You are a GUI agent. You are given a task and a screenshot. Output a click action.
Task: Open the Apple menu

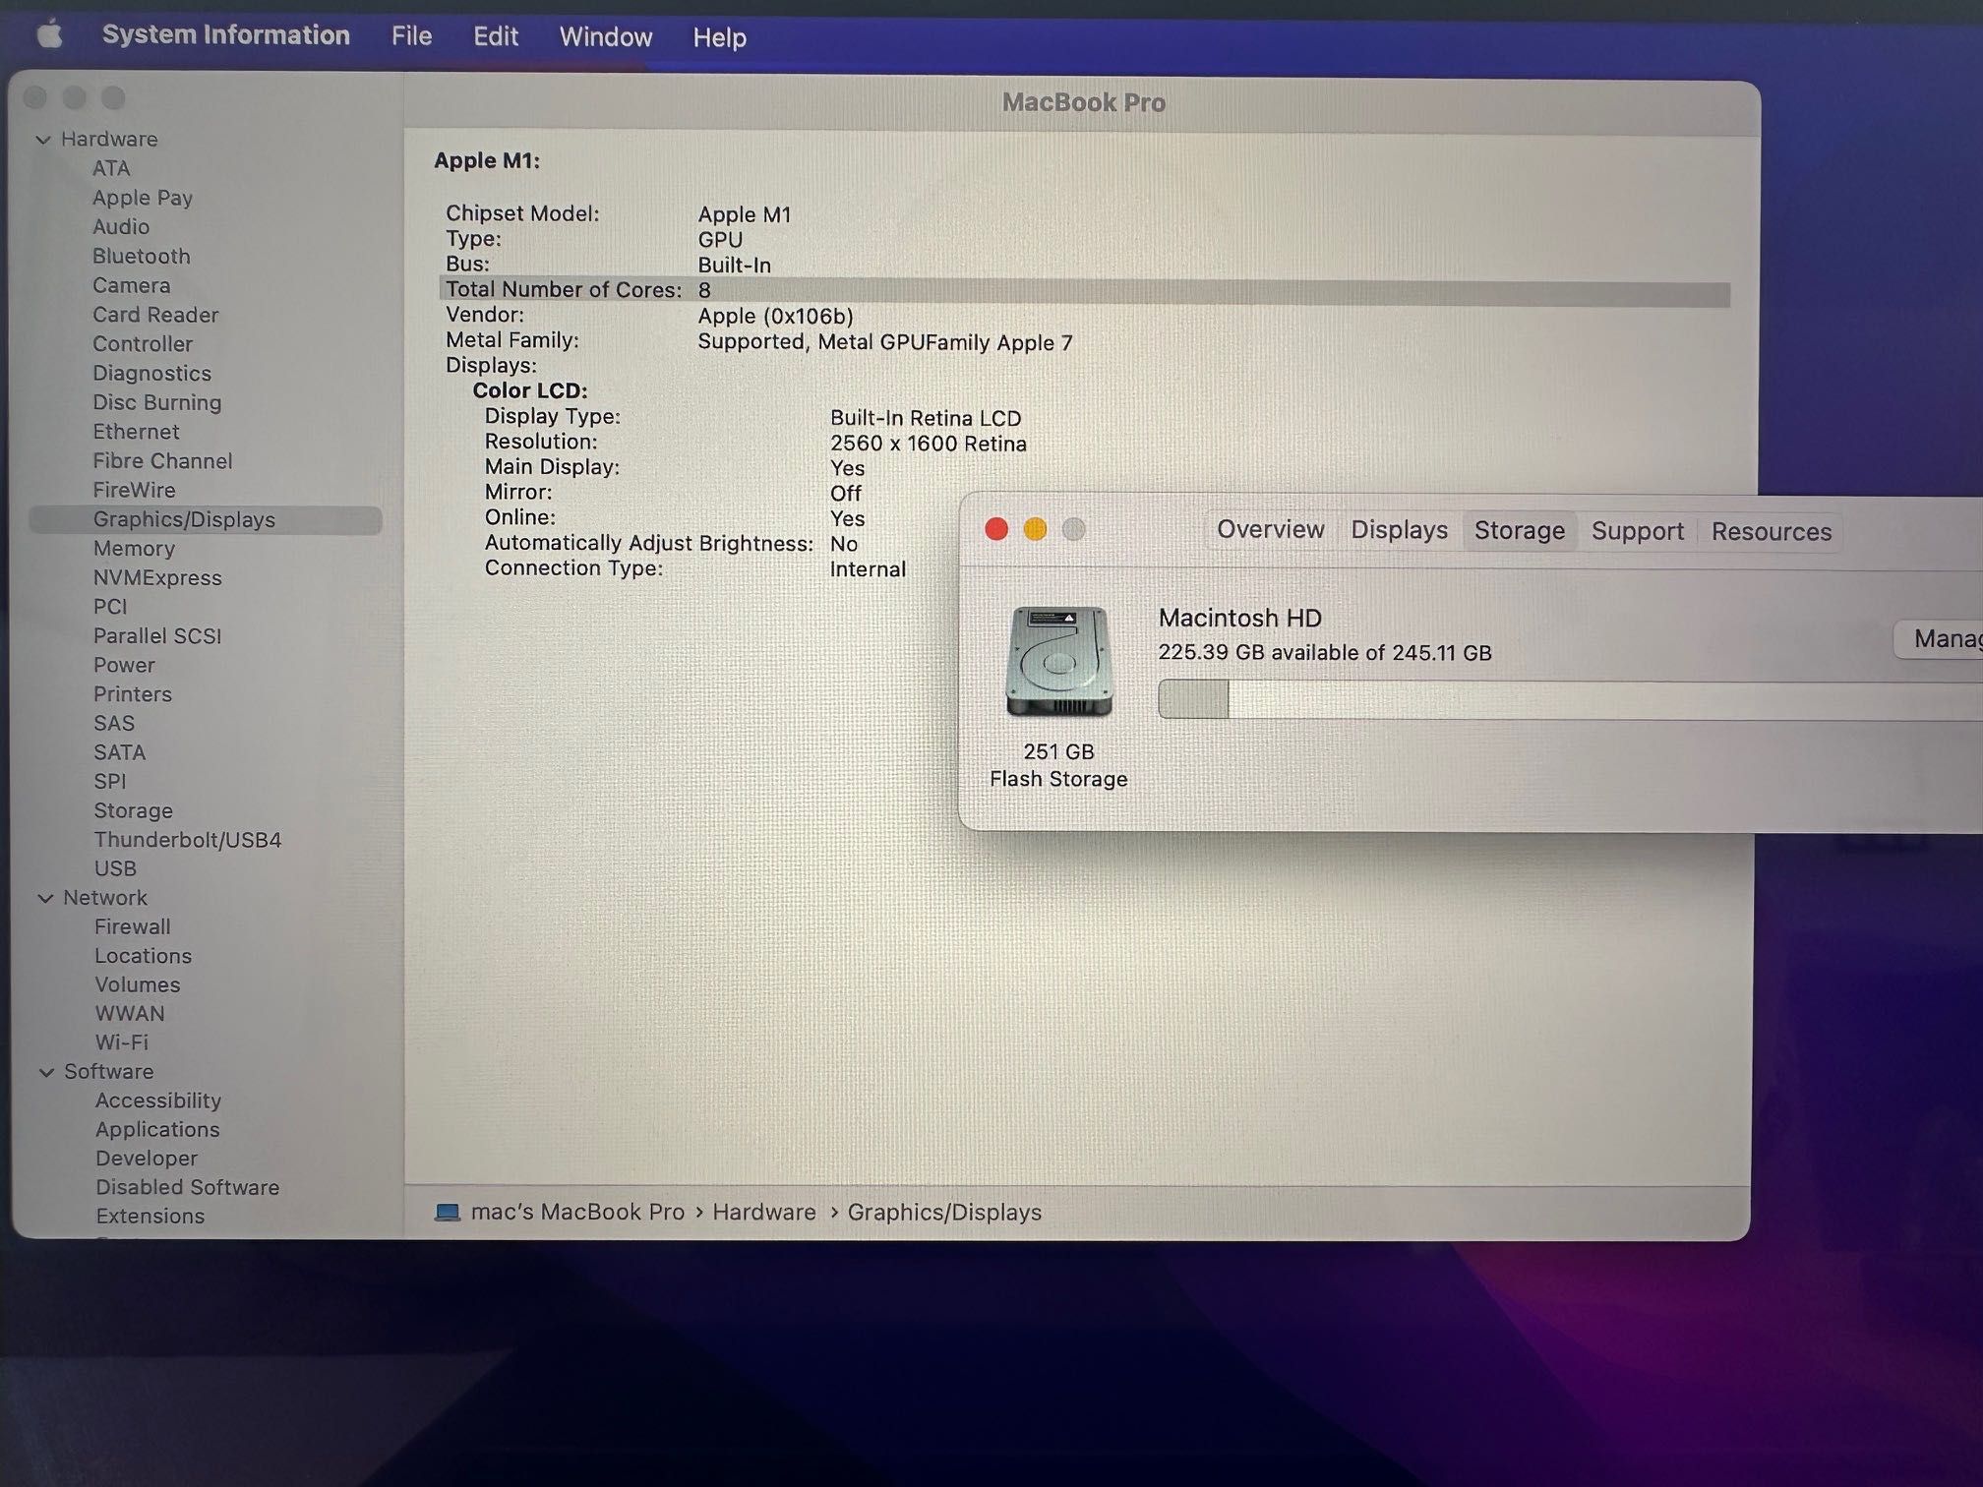pos(49,36)
